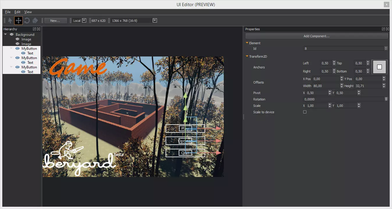This screenshot has width=392, height=209.
Task: Select the arrow Selection tool
Action: pos(10,20)
